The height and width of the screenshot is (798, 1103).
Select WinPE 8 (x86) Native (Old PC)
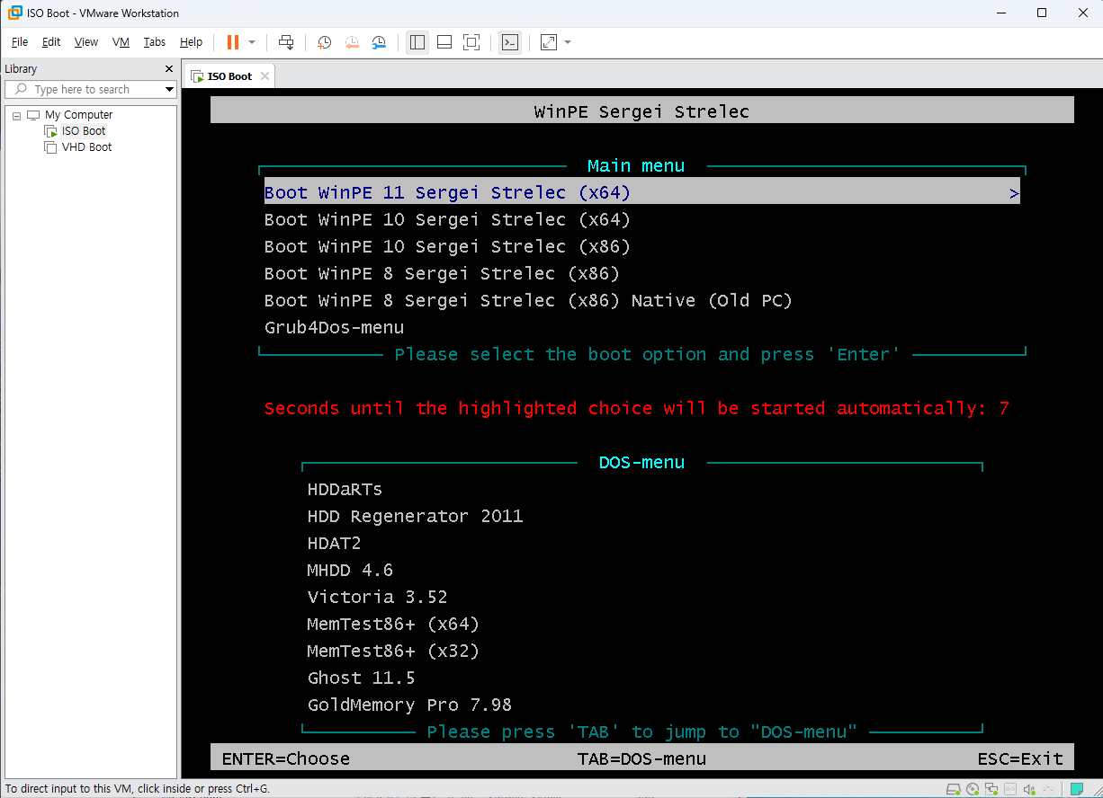tap(528, 300)
